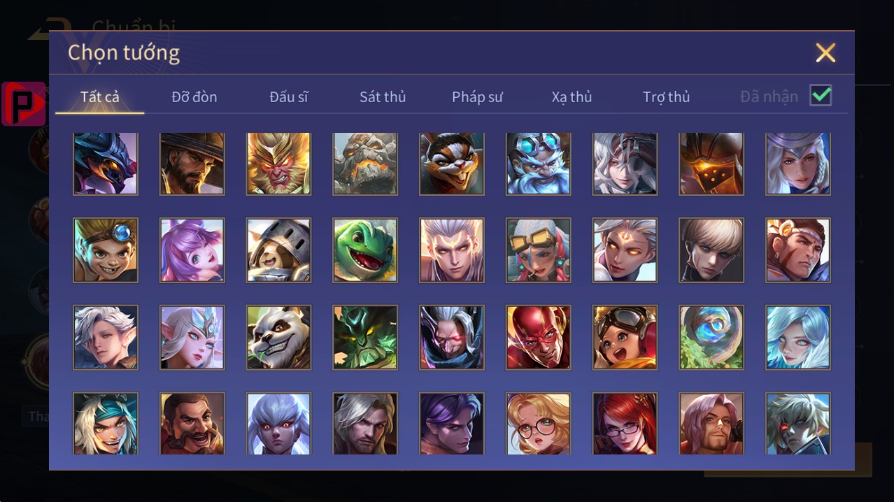Switch to the Trợ thủ tab
This screenshot has height=502, width=894.
pyautogui.click(x=667, y=97)
